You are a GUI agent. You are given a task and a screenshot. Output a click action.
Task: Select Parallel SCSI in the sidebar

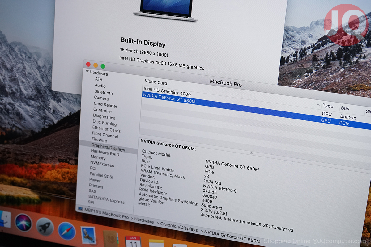click(x=101, y=175)
